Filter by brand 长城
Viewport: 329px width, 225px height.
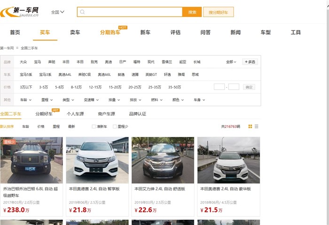tap(197, 62)
